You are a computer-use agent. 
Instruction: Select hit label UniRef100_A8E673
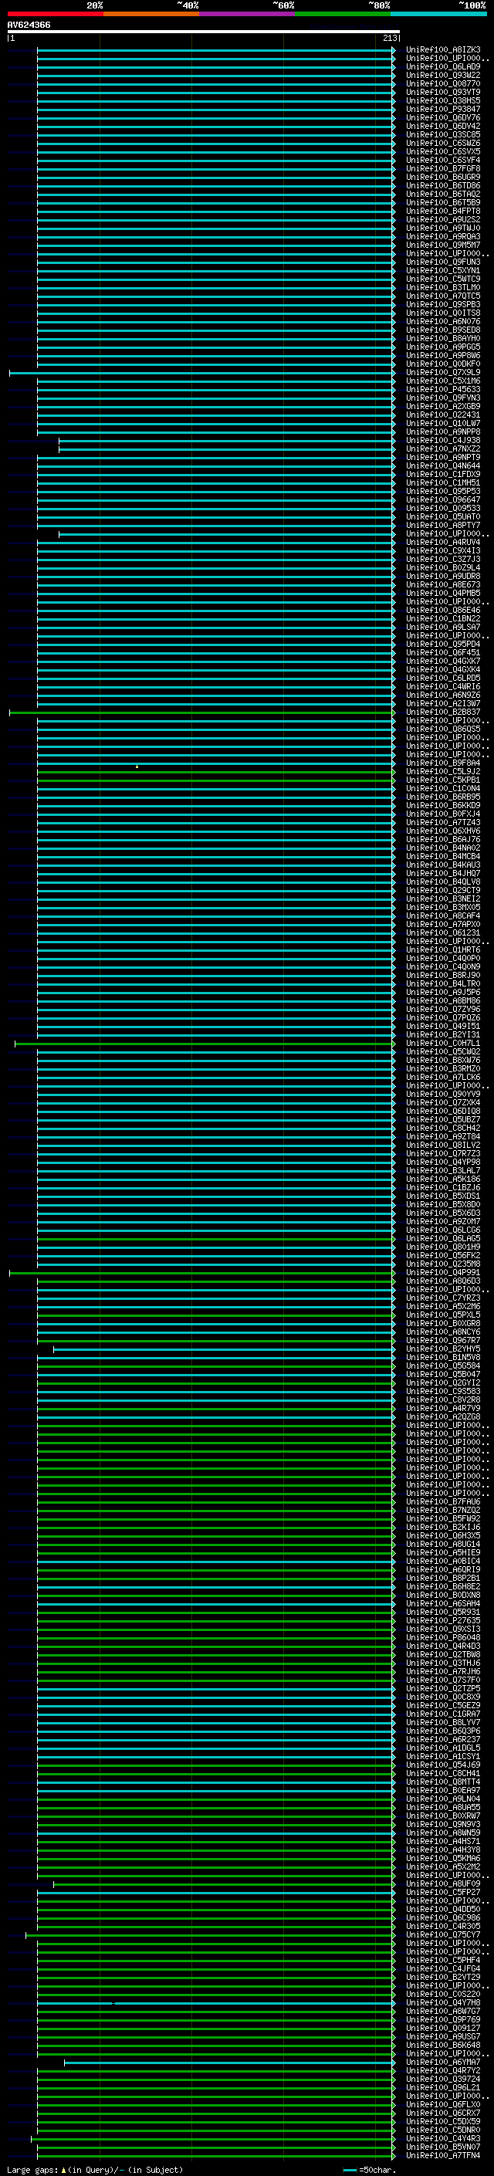coord(443,584)
